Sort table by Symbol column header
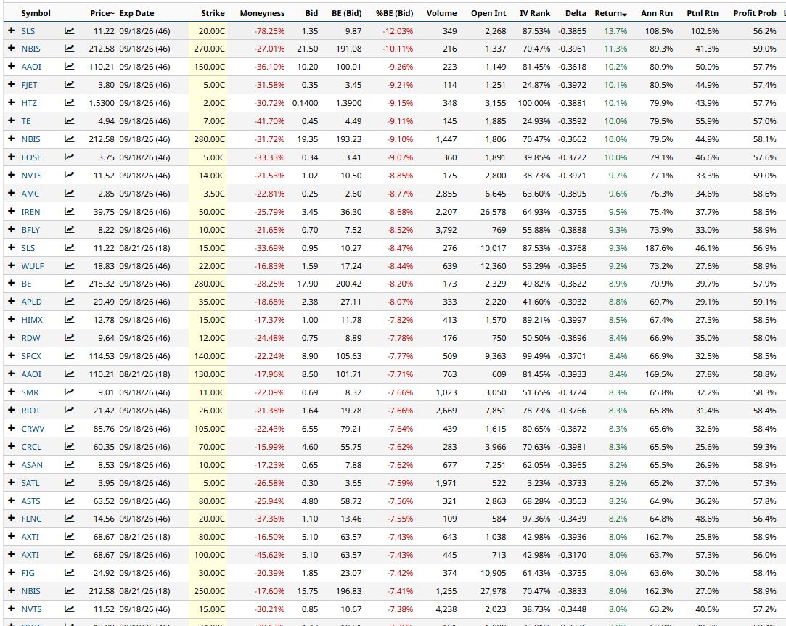The height and width of the screenshot is (626, 786). click(x=36, y=13)
